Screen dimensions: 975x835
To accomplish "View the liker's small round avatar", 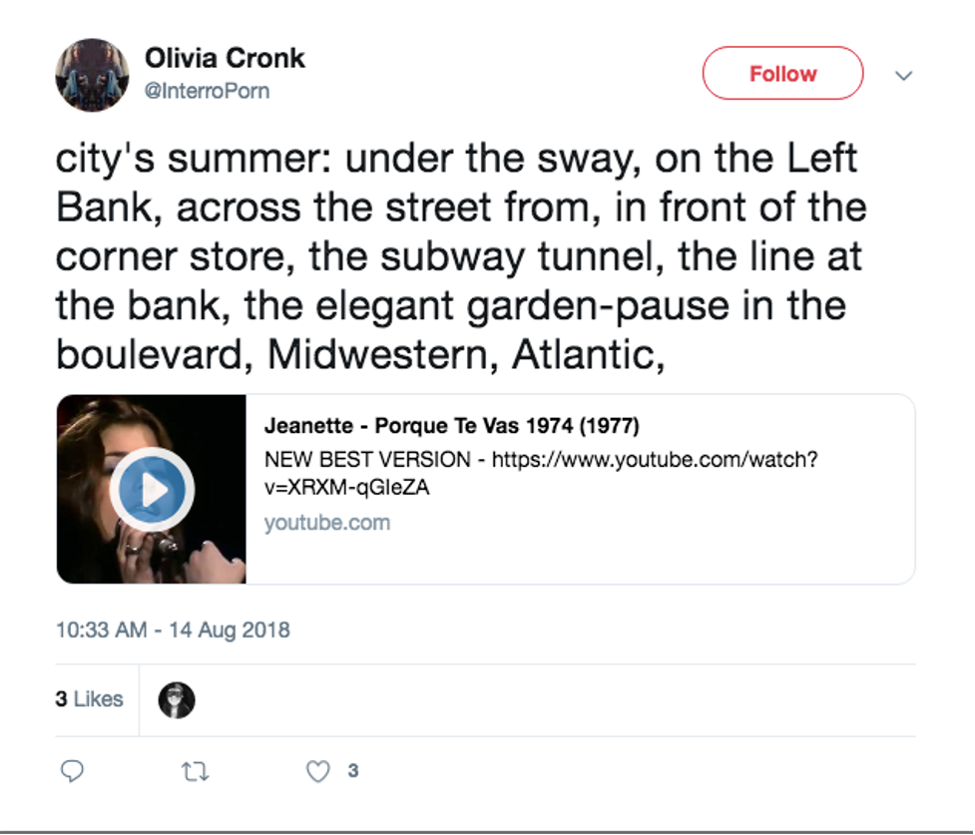I will point(177,700).
